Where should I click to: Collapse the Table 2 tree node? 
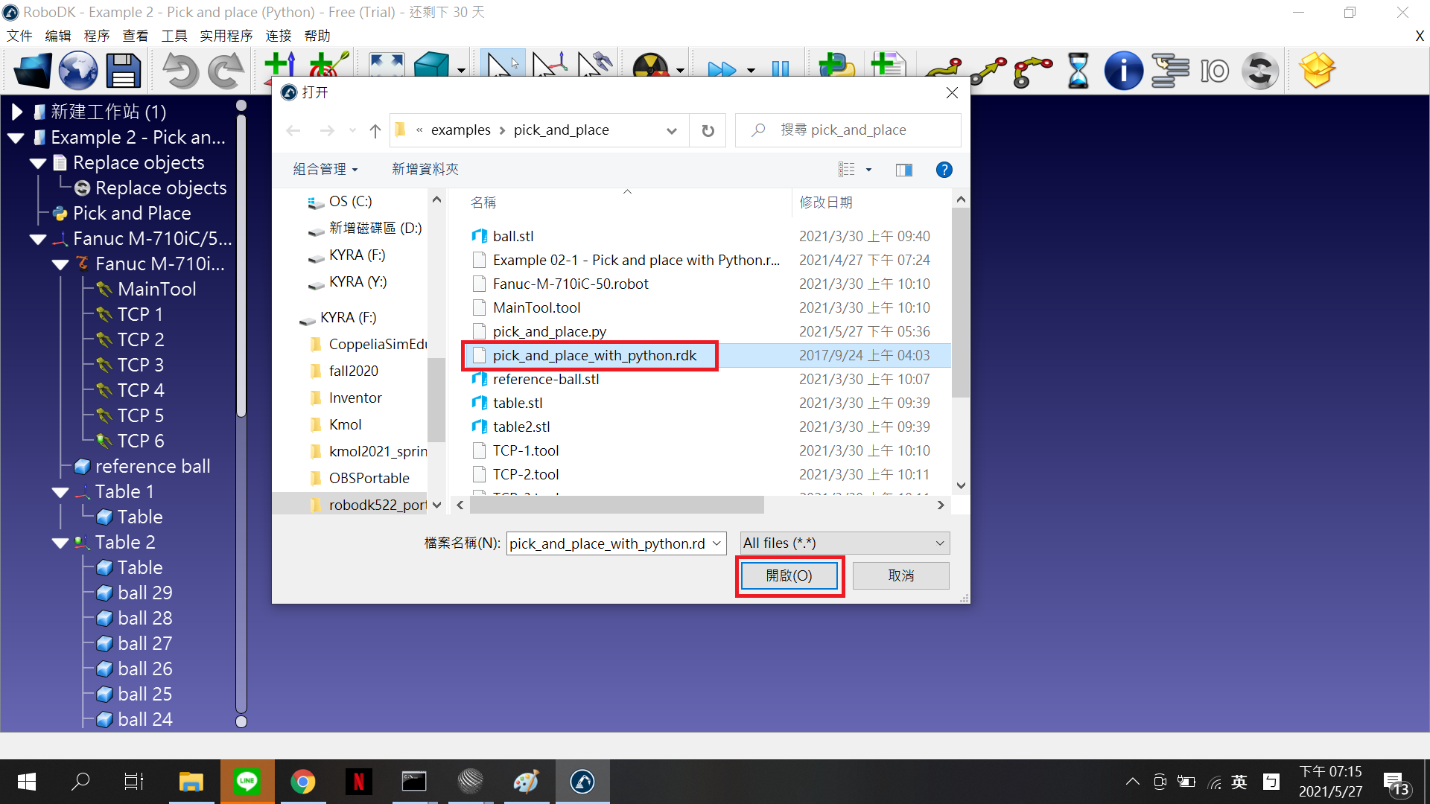[60, 543]
